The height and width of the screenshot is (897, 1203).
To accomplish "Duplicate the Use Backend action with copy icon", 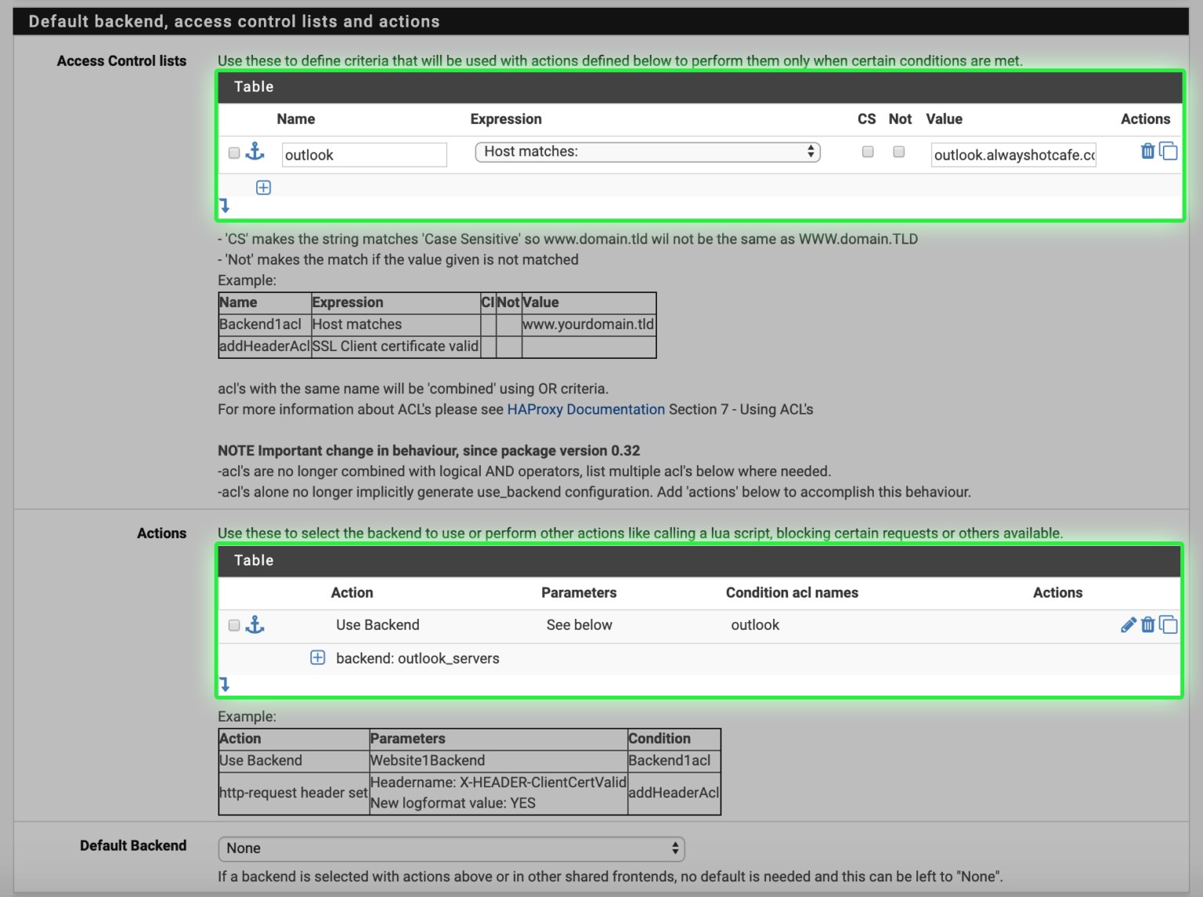I will (1168, 624).
